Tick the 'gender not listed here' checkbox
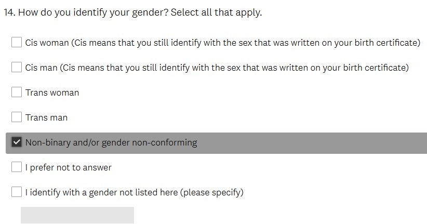The width and height of the screenshot is (427, 224). click(17, 192)
